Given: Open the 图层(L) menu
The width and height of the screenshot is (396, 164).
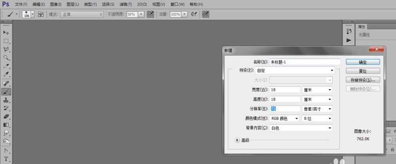Looking at the screenshot, I should point(72,4).
